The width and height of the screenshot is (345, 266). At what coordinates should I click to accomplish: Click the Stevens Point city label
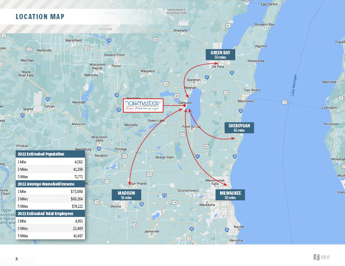pos(114,55)
